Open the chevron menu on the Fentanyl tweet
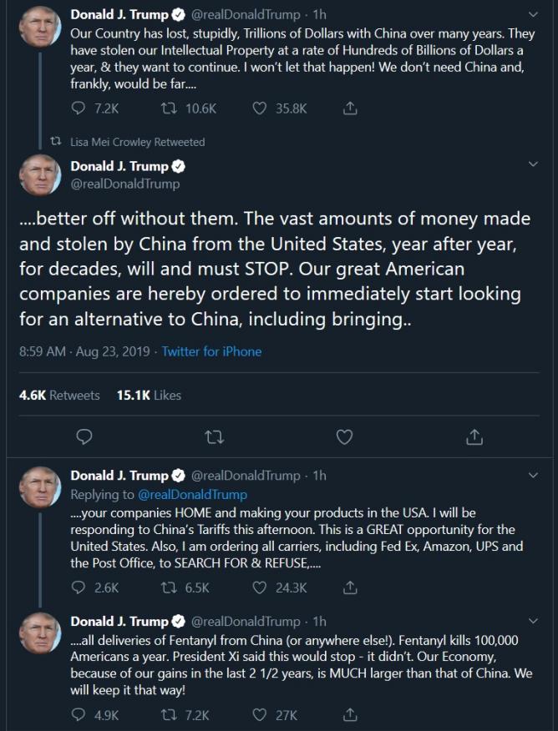Image resolution: width=558 pixels, height=731 pixels. tap(534, 622)
